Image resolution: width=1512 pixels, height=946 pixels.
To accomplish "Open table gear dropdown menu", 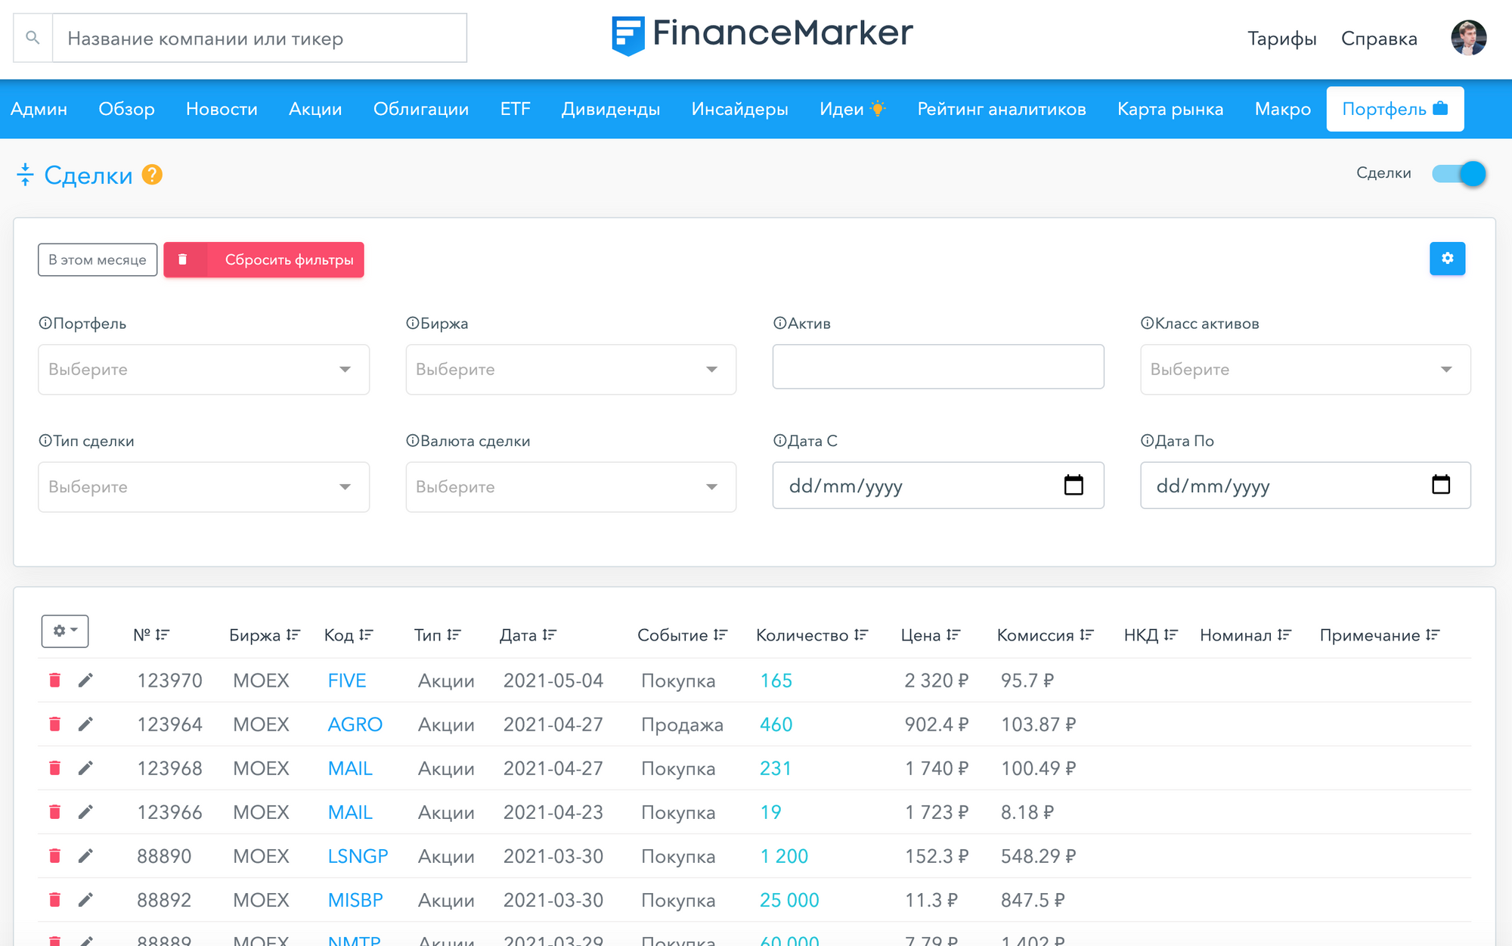I will (x=65, y=631).
